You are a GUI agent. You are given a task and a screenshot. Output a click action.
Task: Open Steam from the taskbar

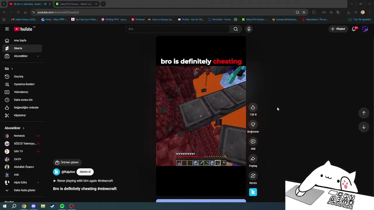[x=52, y=206]
